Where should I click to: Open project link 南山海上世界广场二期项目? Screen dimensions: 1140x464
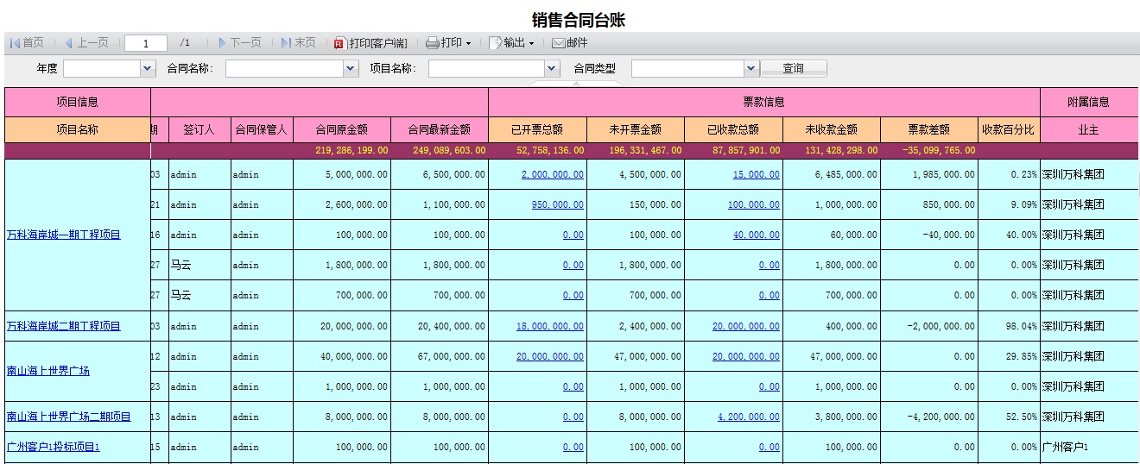tap(69, 417)
